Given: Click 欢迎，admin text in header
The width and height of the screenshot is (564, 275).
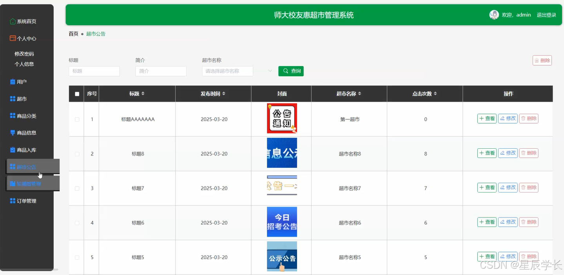Looking at the screenshot, I should pos(516,15).
